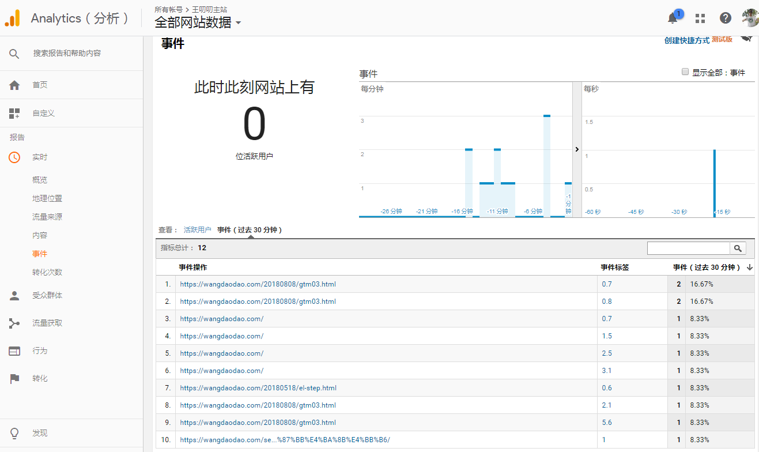The image size is (759, 452).
Task: Open the el-step.html event link
Action: click(x=258, y=388)
